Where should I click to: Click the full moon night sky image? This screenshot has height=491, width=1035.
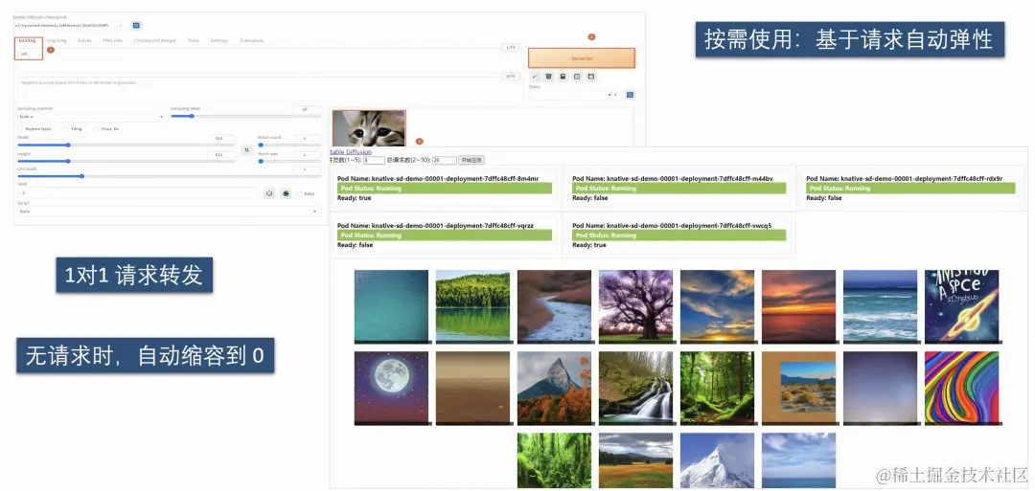tap(391, 389)
